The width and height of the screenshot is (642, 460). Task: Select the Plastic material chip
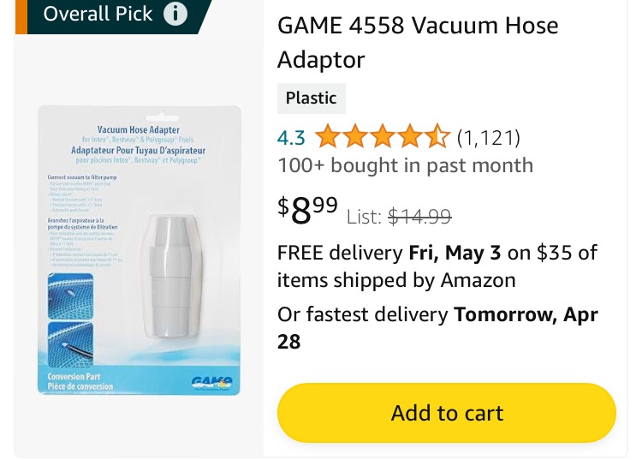pos(312,99)
